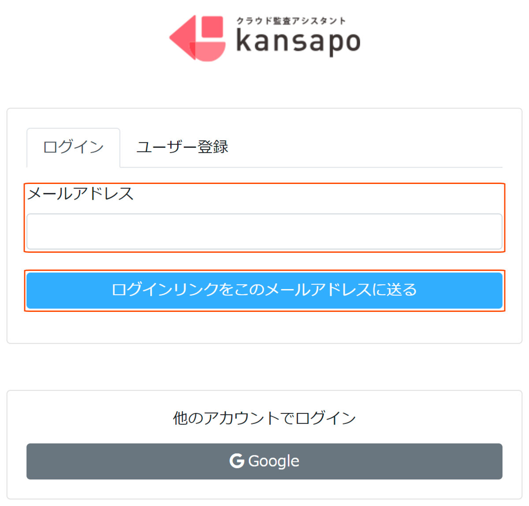Click the word "Google" on the gray button
The image size is (529, 506).
(x=274, y=461)
